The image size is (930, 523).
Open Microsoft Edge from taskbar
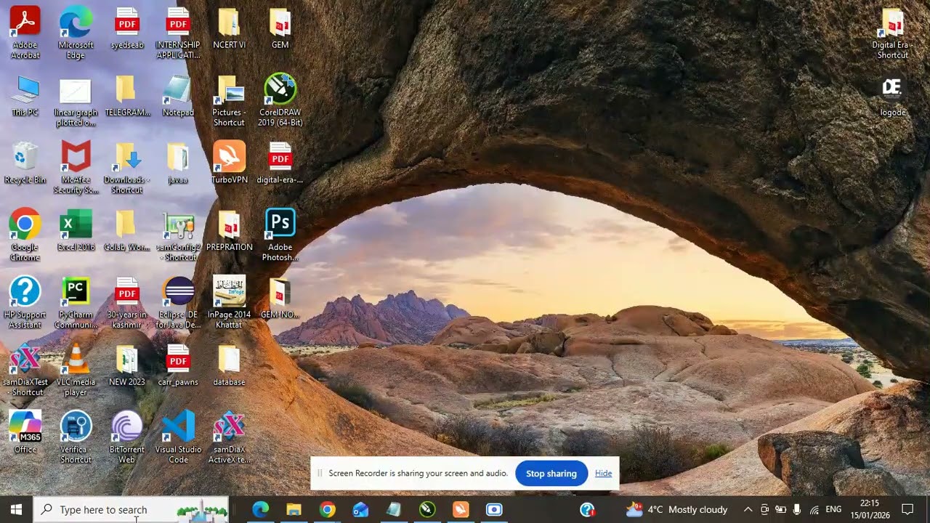pyautogui.click(x=260, y=510)
